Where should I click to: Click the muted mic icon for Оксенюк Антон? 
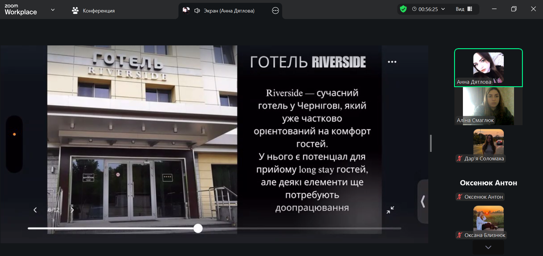coord(460,197)
